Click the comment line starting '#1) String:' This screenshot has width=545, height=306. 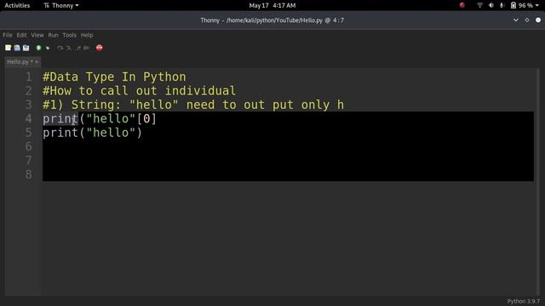coord(193,105)
